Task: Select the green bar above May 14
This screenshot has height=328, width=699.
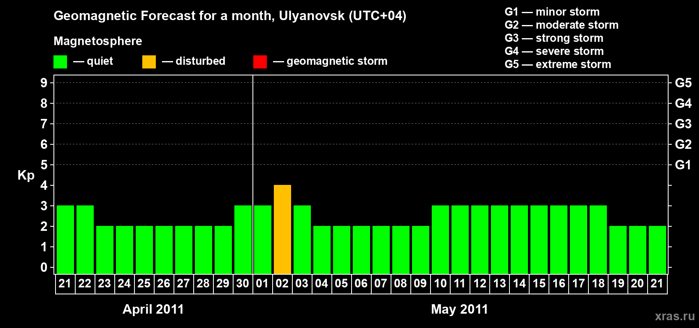Action: 519,240
